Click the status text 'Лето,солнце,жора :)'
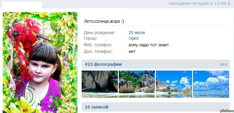 (x=104, y=22)
